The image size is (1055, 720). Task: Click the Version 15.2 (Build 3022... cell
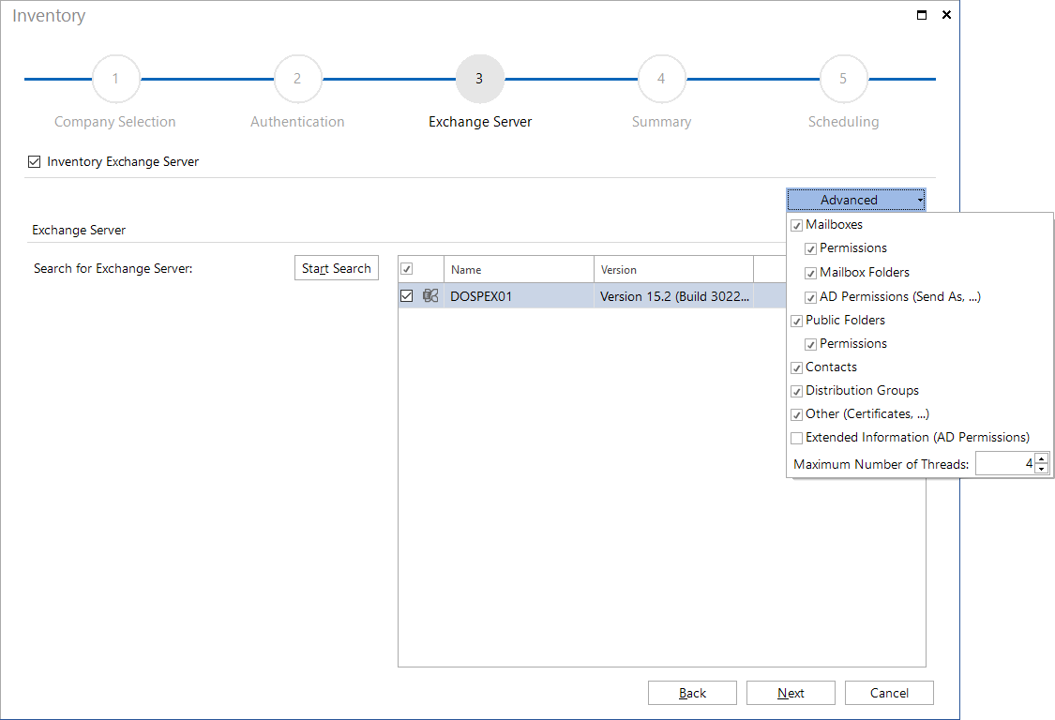pos(673,296)
